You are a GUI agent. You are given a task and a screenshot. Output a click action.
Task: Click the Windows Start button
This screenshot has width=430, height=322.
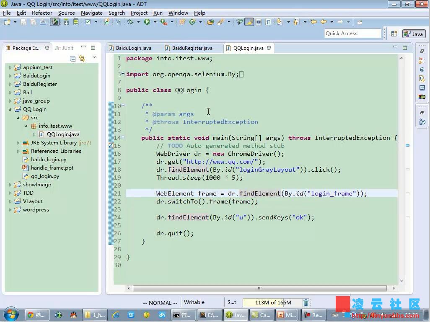[11, 314]
